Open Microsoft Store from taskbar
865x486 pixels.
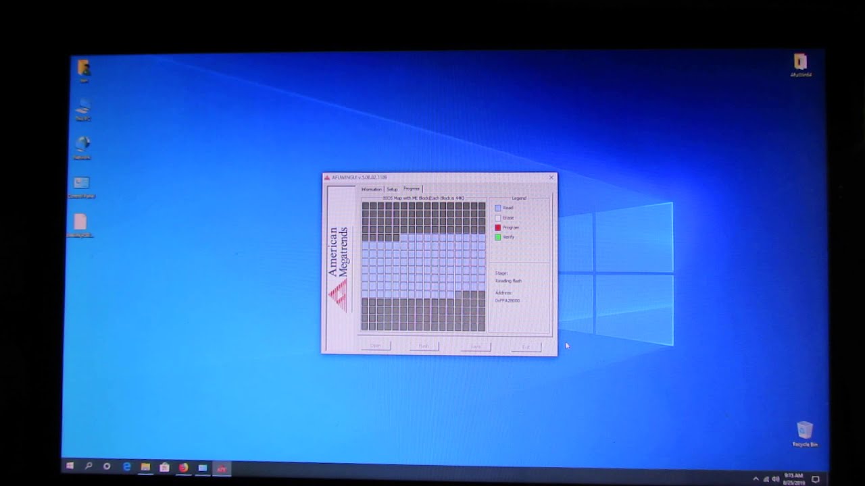tap(164, 467)
